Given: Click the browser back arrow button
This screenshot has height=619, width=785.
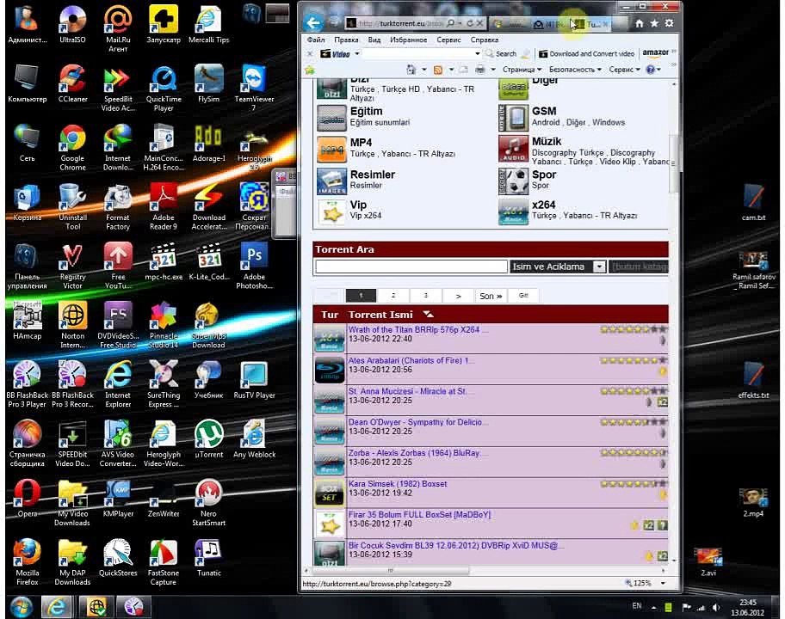Looking at the screenshot, I should [314, 23].
